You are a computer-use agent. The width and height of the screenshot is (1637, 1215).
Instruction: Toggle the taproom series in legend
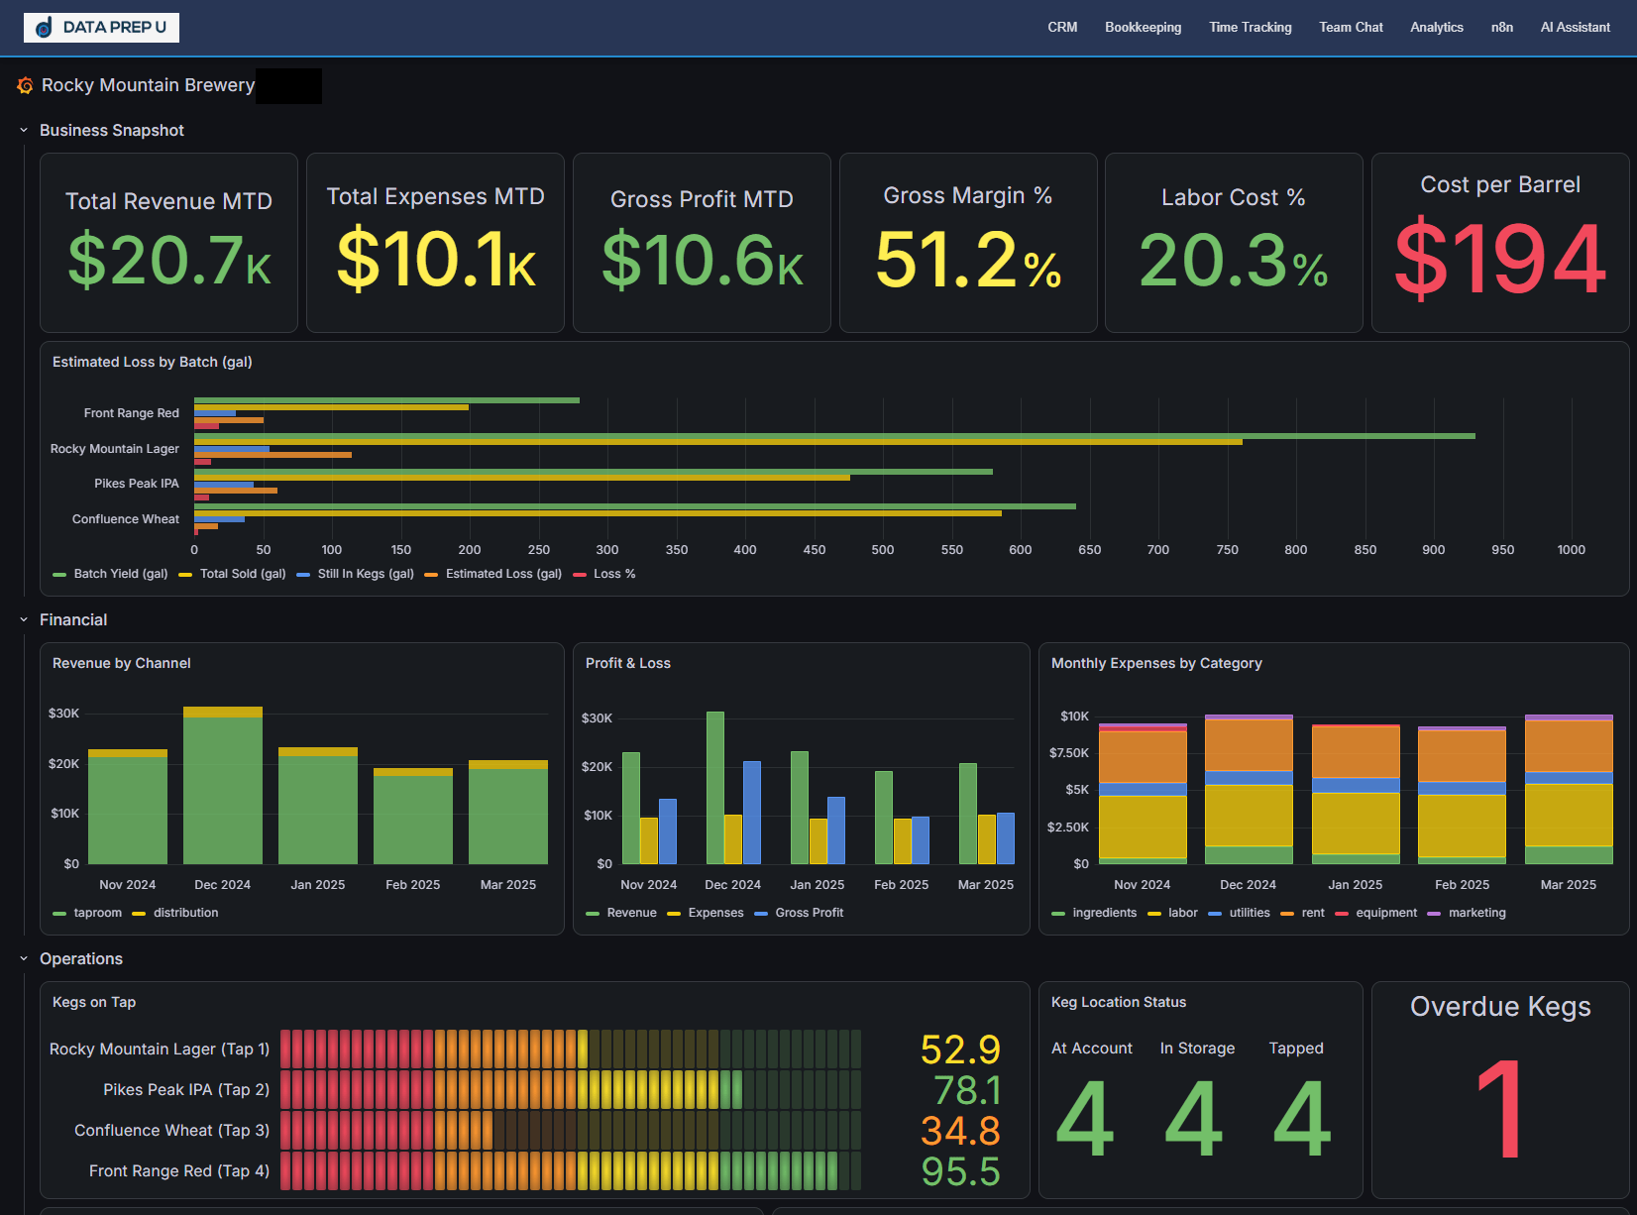98,913
